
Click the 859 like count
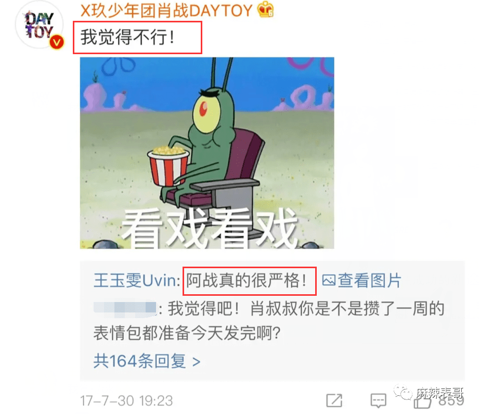[x=451, y=400]
